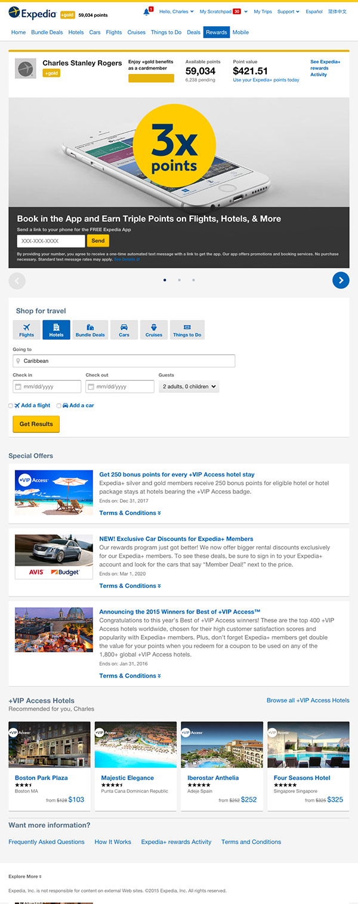Click the Check in calendar icon
Image resolution: width=358 pixels, height=904 pixels.
coord(18,387)
